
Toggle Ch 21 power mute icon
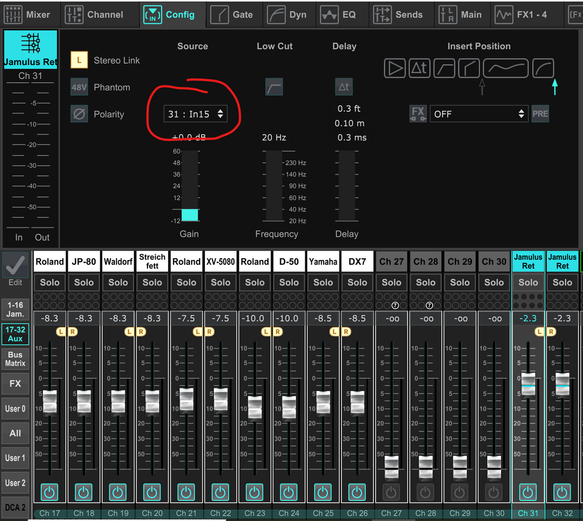pos(186,492)
